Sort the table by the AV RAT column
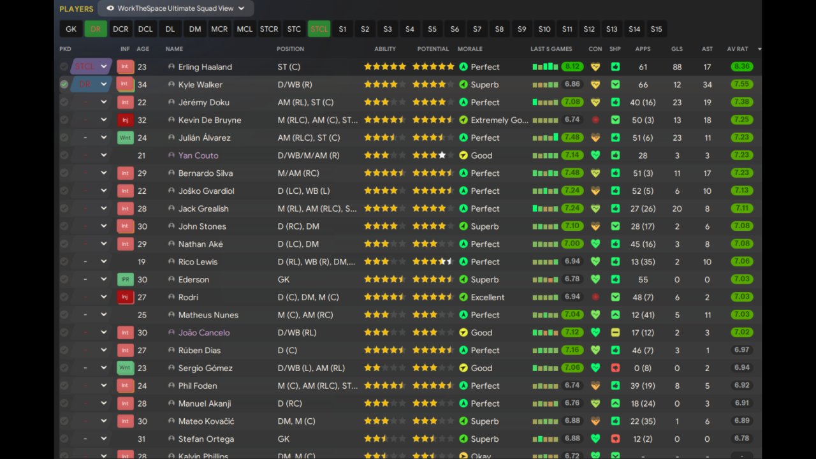 pos(738,49)
